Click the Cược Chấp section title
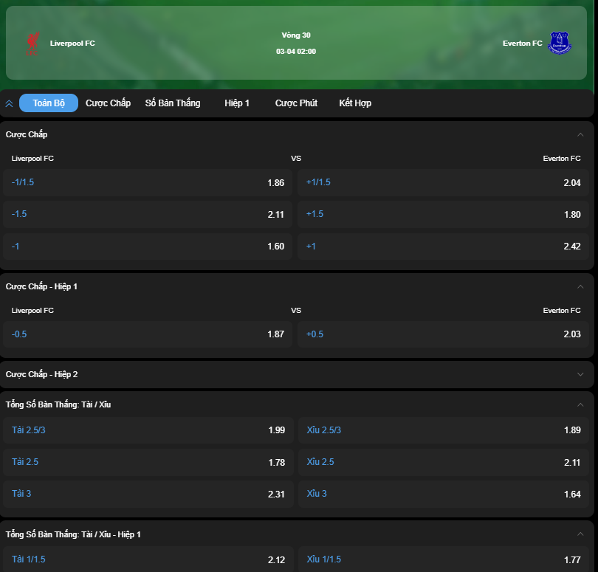Viewport: 598px width, 572px height. [x=27, y=134]
